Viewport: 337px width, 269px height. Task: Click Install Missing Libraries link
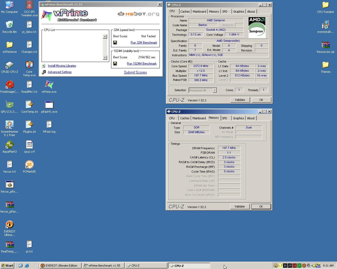click(62, 66)
